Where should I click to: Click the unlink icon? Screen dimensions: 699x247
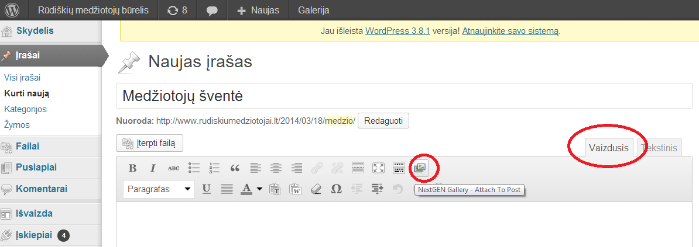click(337, 168)
